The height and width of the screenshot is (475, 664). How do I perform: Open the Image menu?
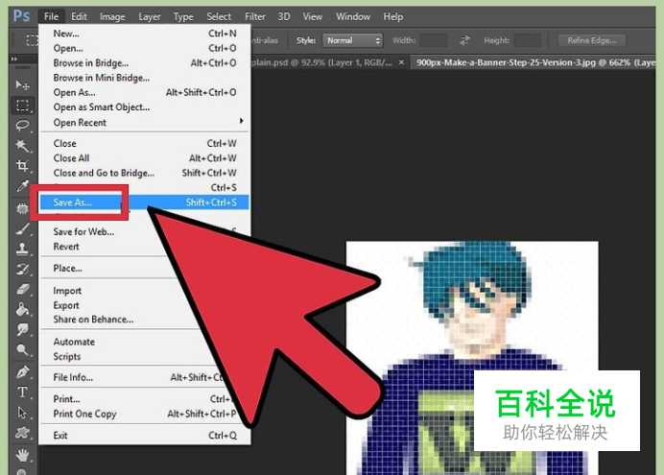(112, 16)
